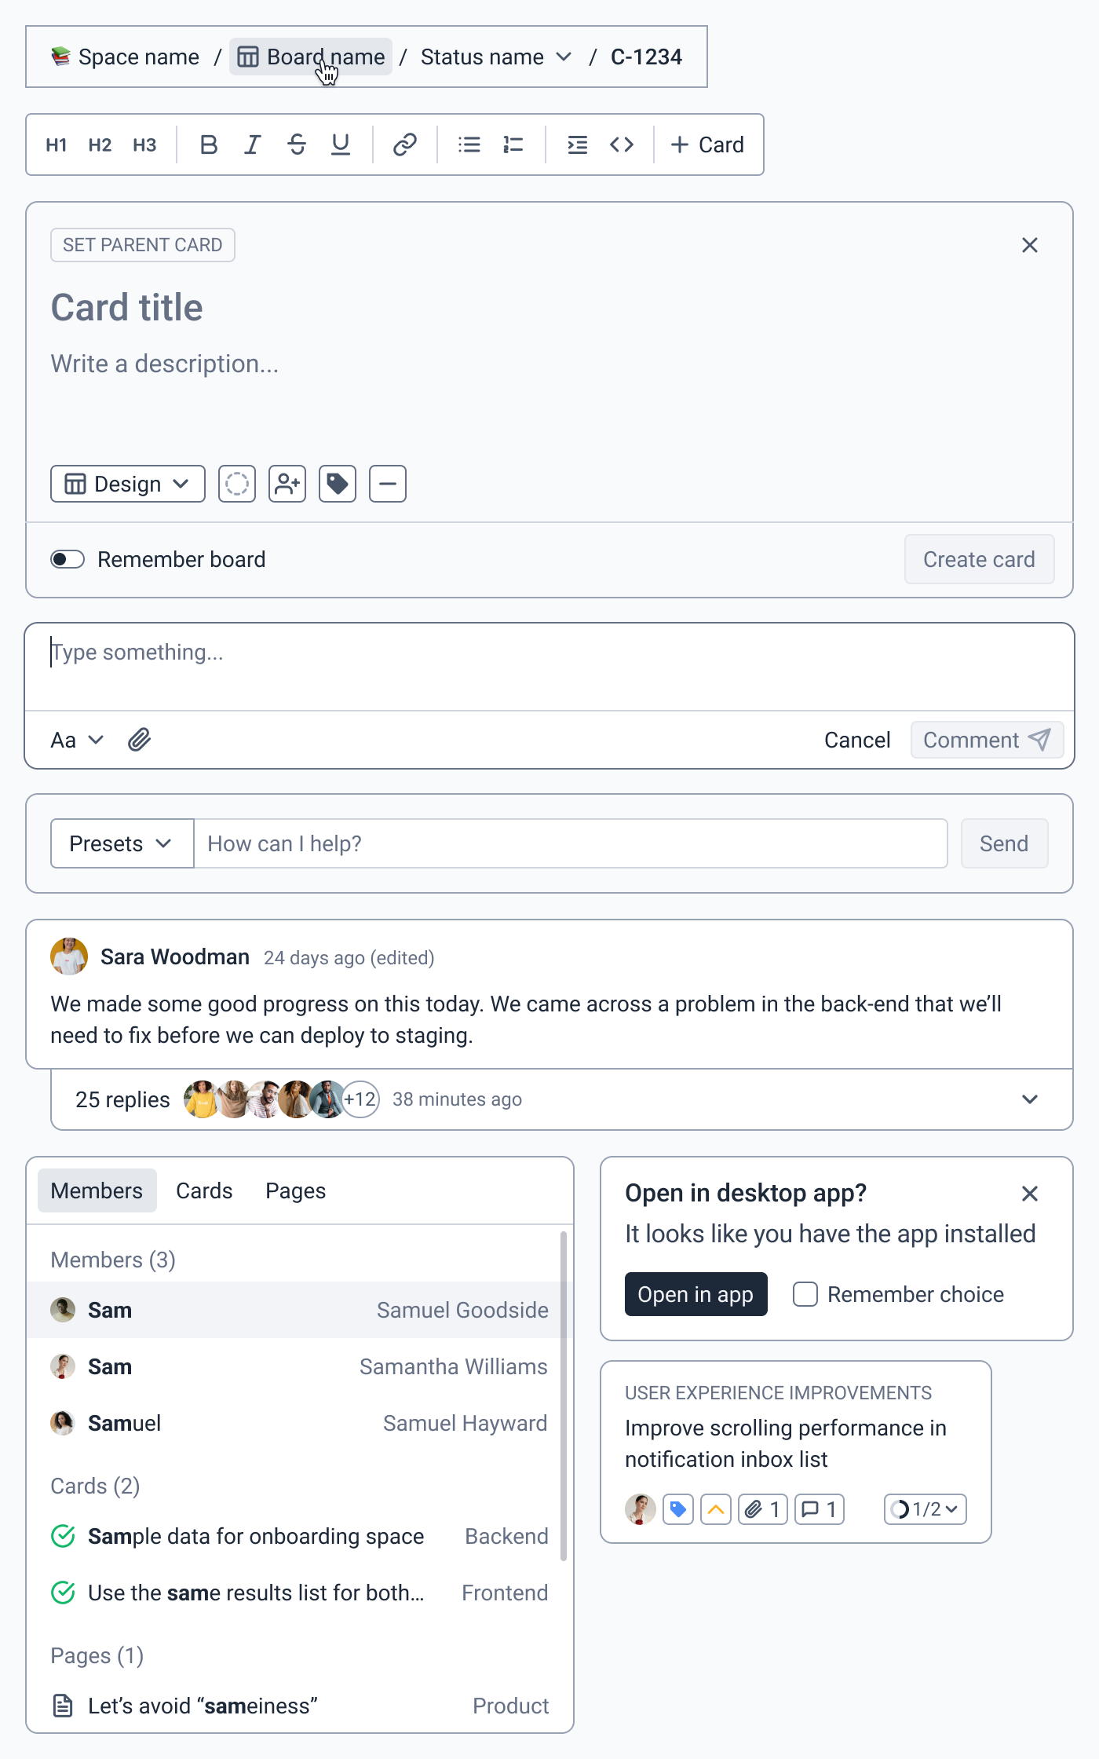Set card status using the dashed circle icon
Image resolution: width=1099 pixels, height=1759 pixels.
click(237, 484)
